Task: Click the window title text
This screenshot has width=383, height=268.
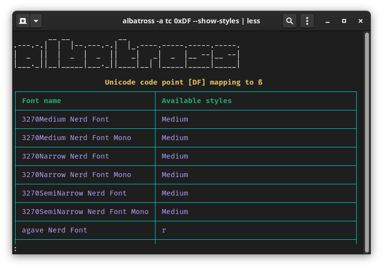Action: coord(191,21)
